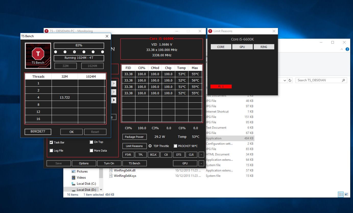Open the TPL settings button
This screenshot has width=353, height=213.
(141, 155)
